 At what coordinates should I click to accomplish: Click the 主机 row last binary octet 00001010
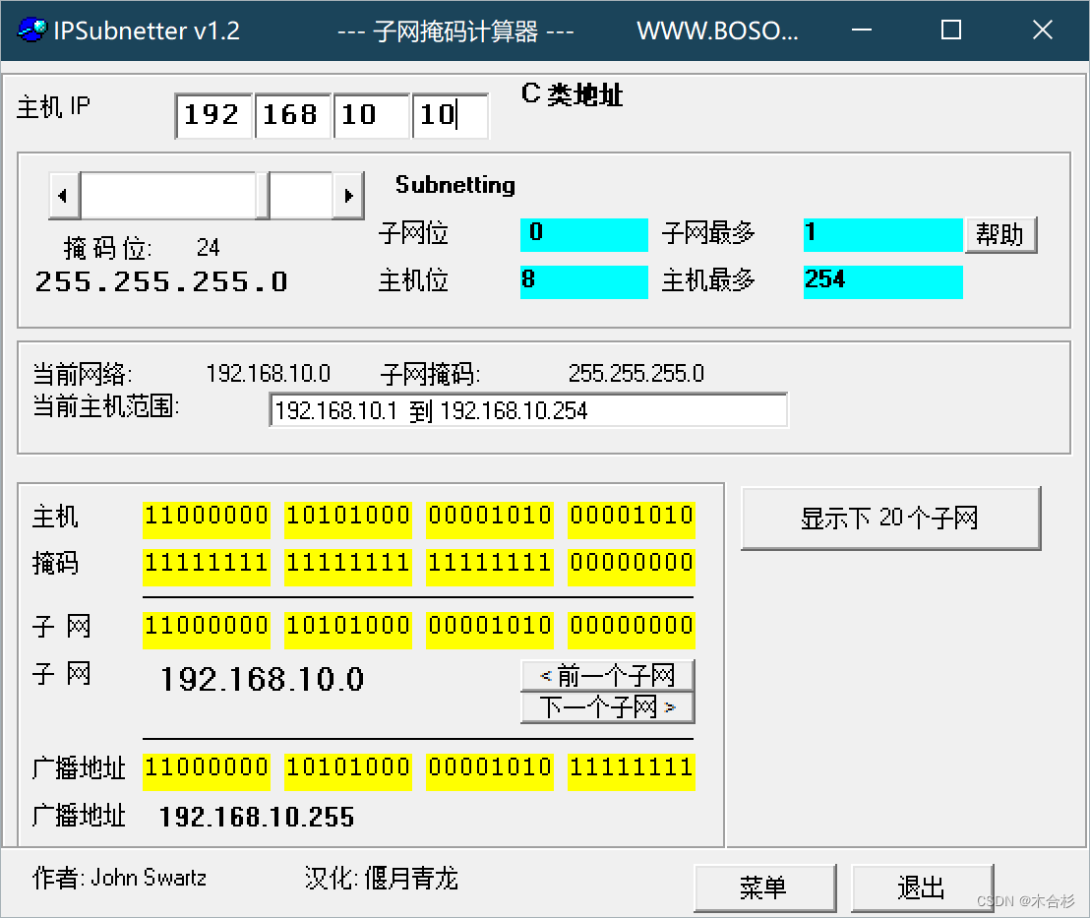coord(632,520)
